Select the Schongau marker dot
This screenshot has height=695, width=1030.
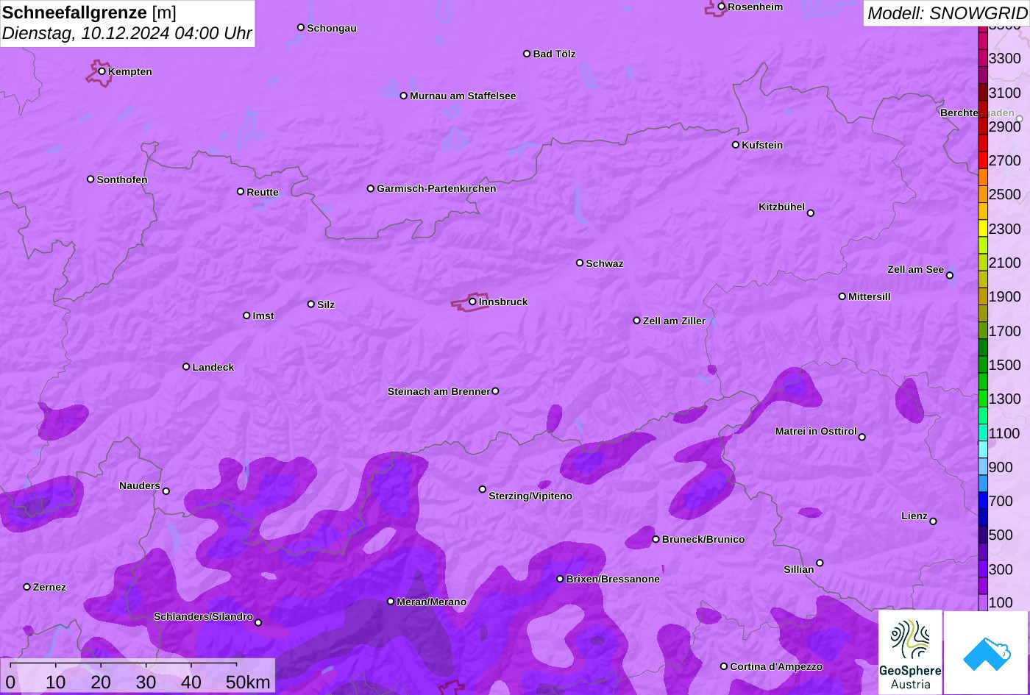[300, 27]
